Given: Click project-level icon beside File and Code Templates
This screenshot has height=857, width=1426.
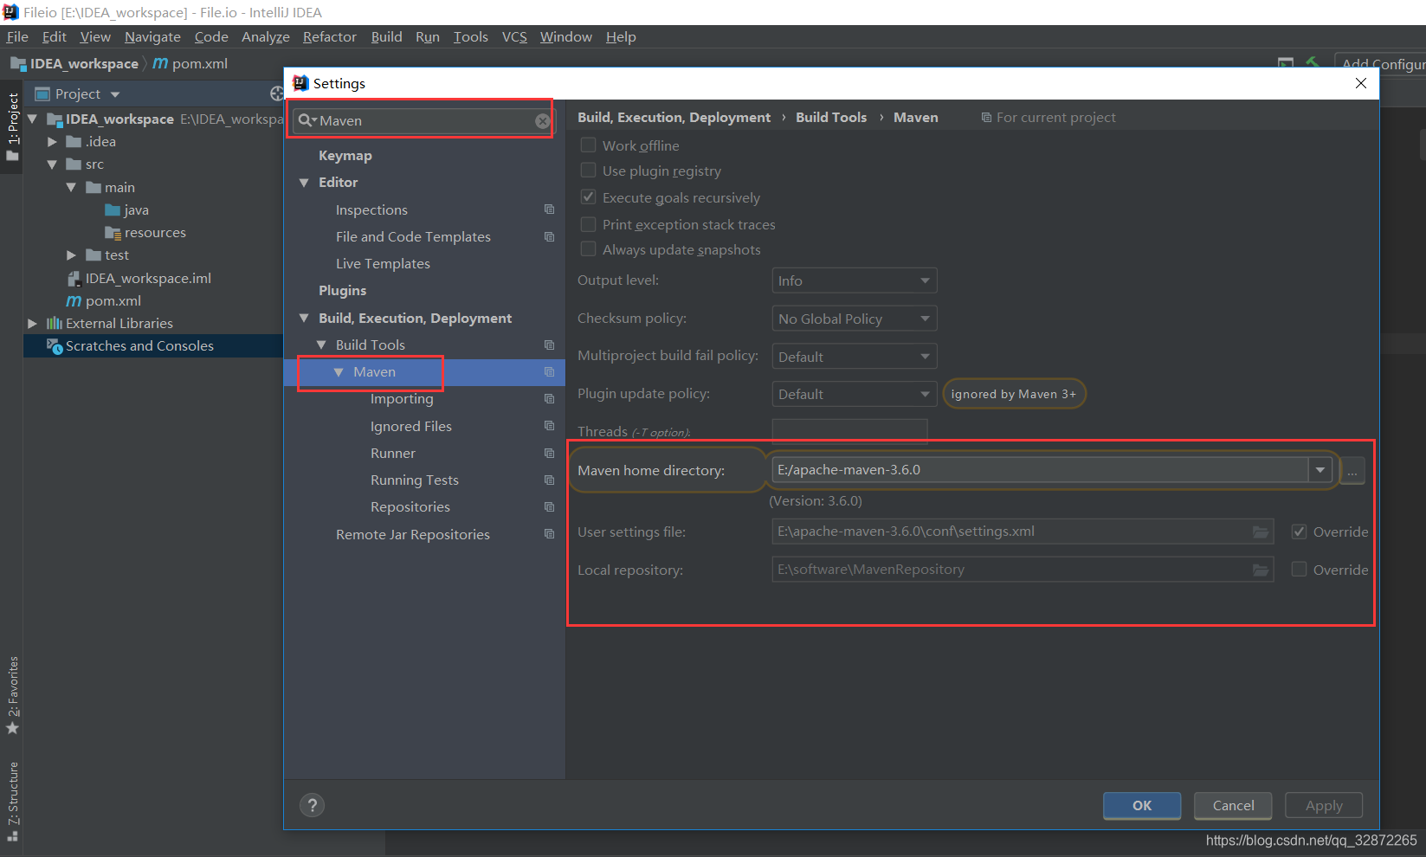Looking at the screenshot, I should click(549, 236).
